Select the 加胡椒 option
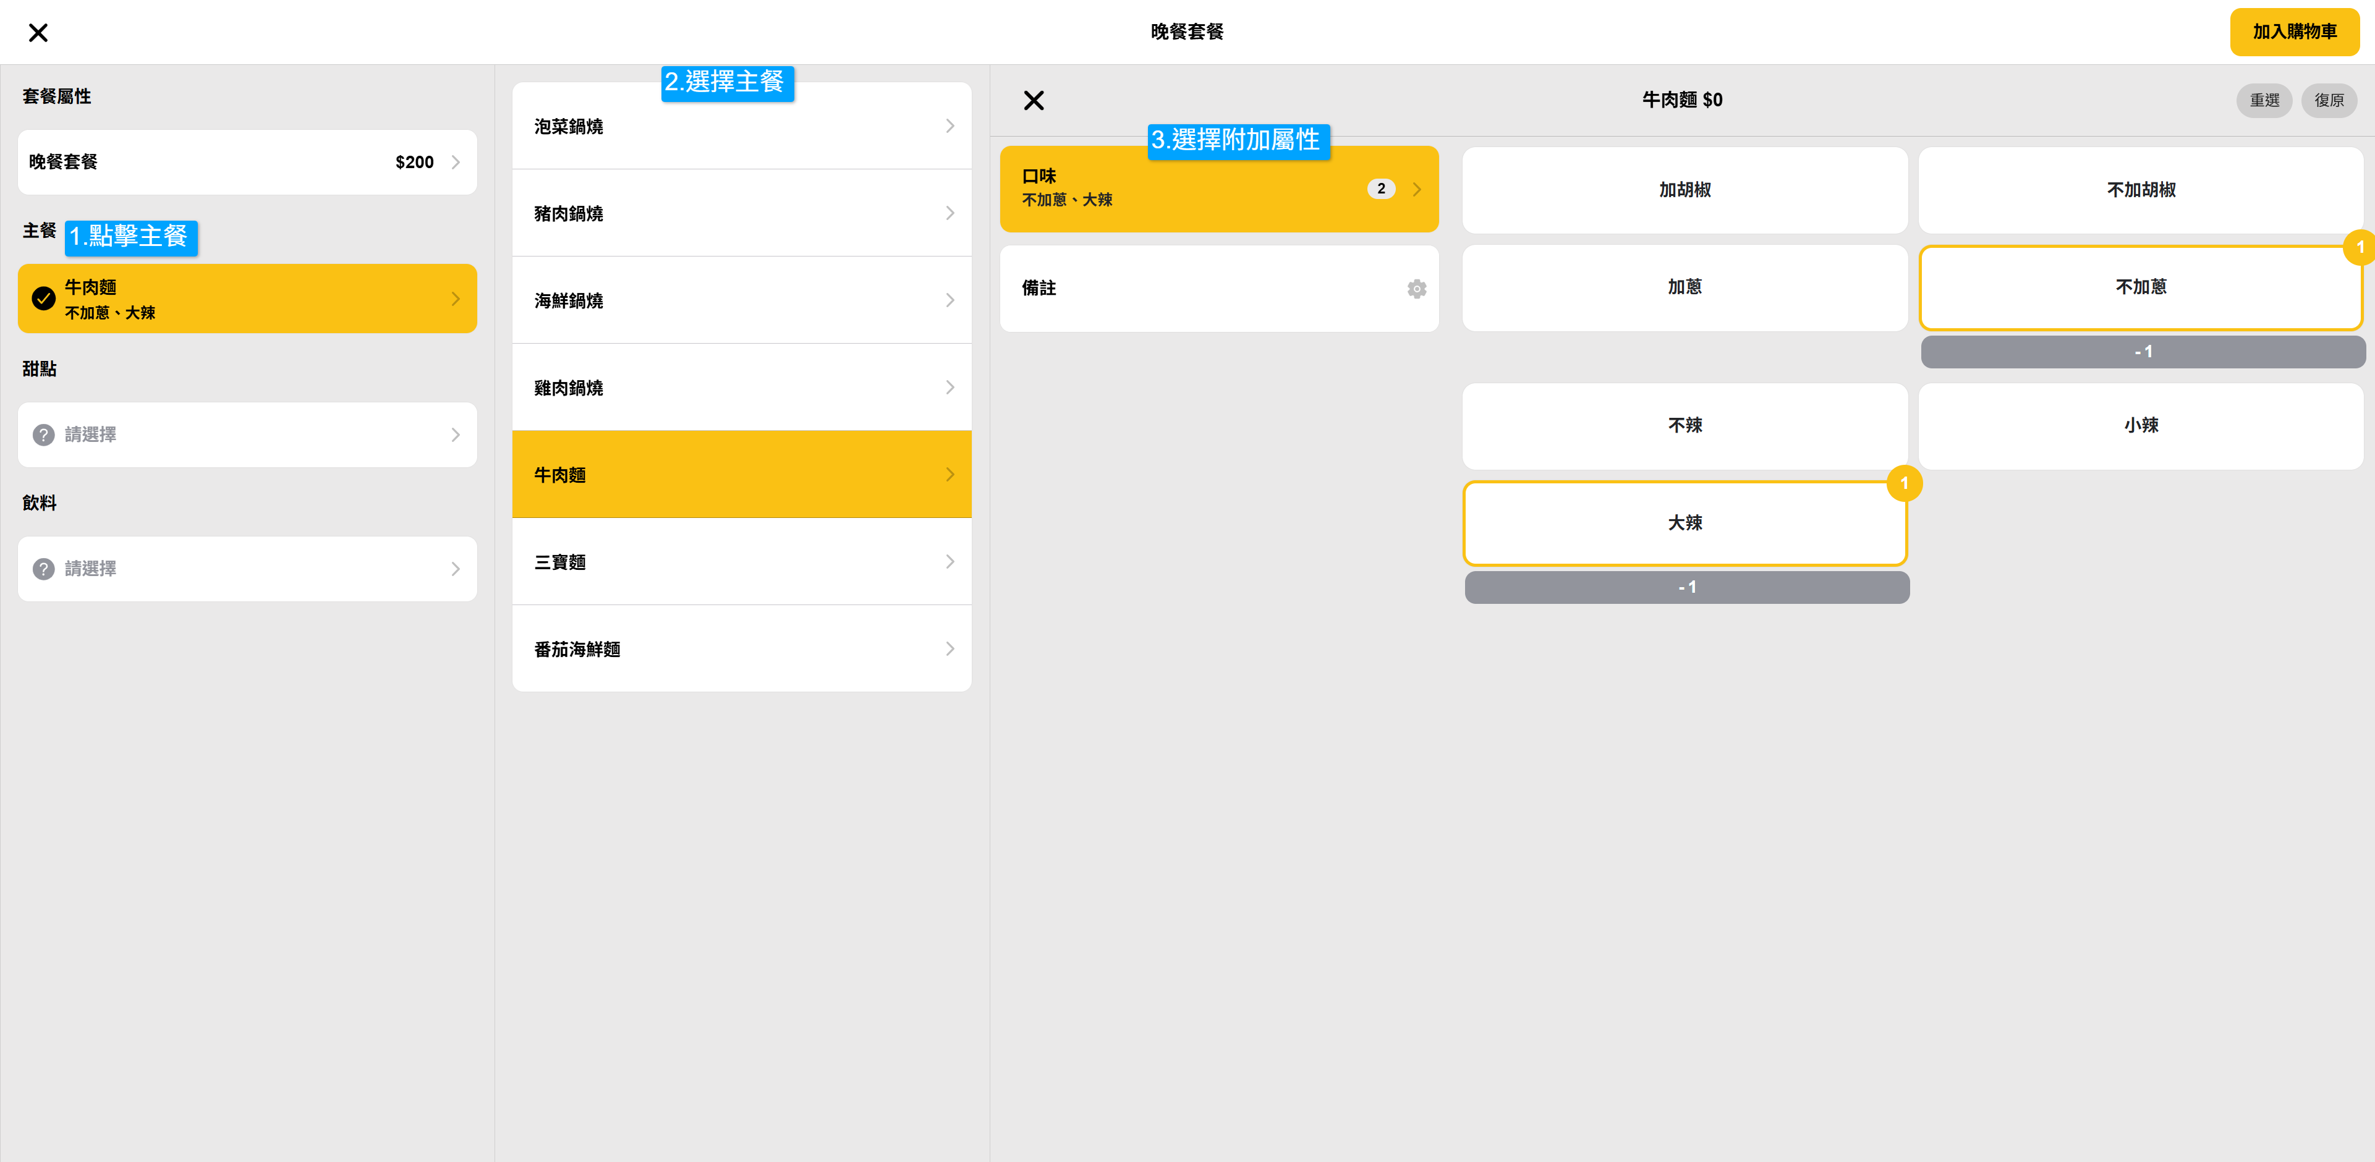Screen dimensions: 2375x1162 [1683, 190]
